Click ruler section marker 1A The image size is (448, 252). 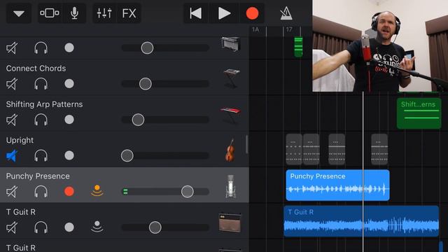[255, 29]
